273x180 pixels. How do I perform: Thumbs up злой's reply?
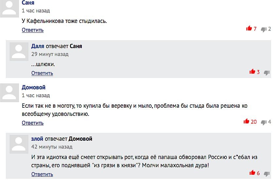(252, 173)
